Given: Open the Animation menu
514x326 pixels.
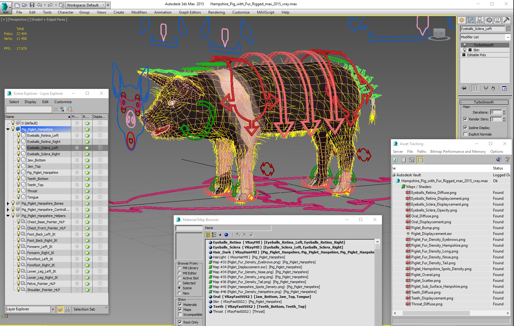Looking at the screenshot, I should 163,12.
